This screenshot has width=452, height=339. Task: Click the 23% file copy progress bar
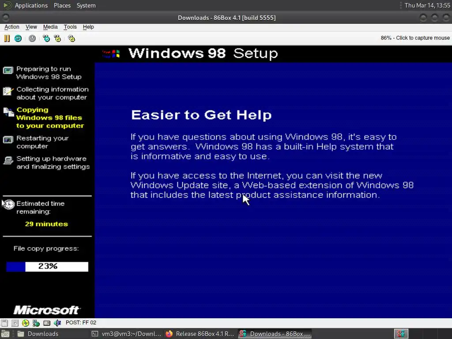click(x=47, y=267)
